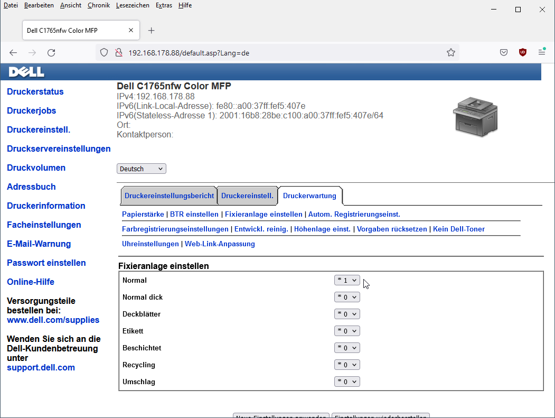Bookmark the page via star icon
The height and width of the screenshot is (418, 555).
[450, 52]
